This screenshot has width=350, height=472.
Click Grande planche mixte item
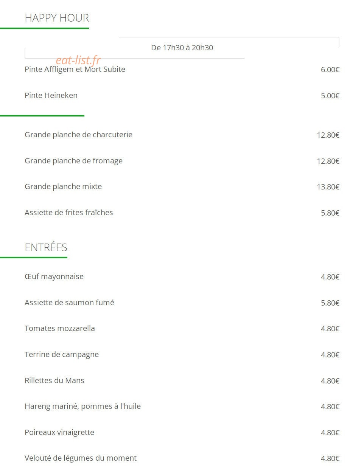63,186
